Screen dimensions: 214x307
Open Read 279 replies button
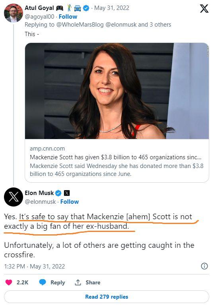coord(107,297)
